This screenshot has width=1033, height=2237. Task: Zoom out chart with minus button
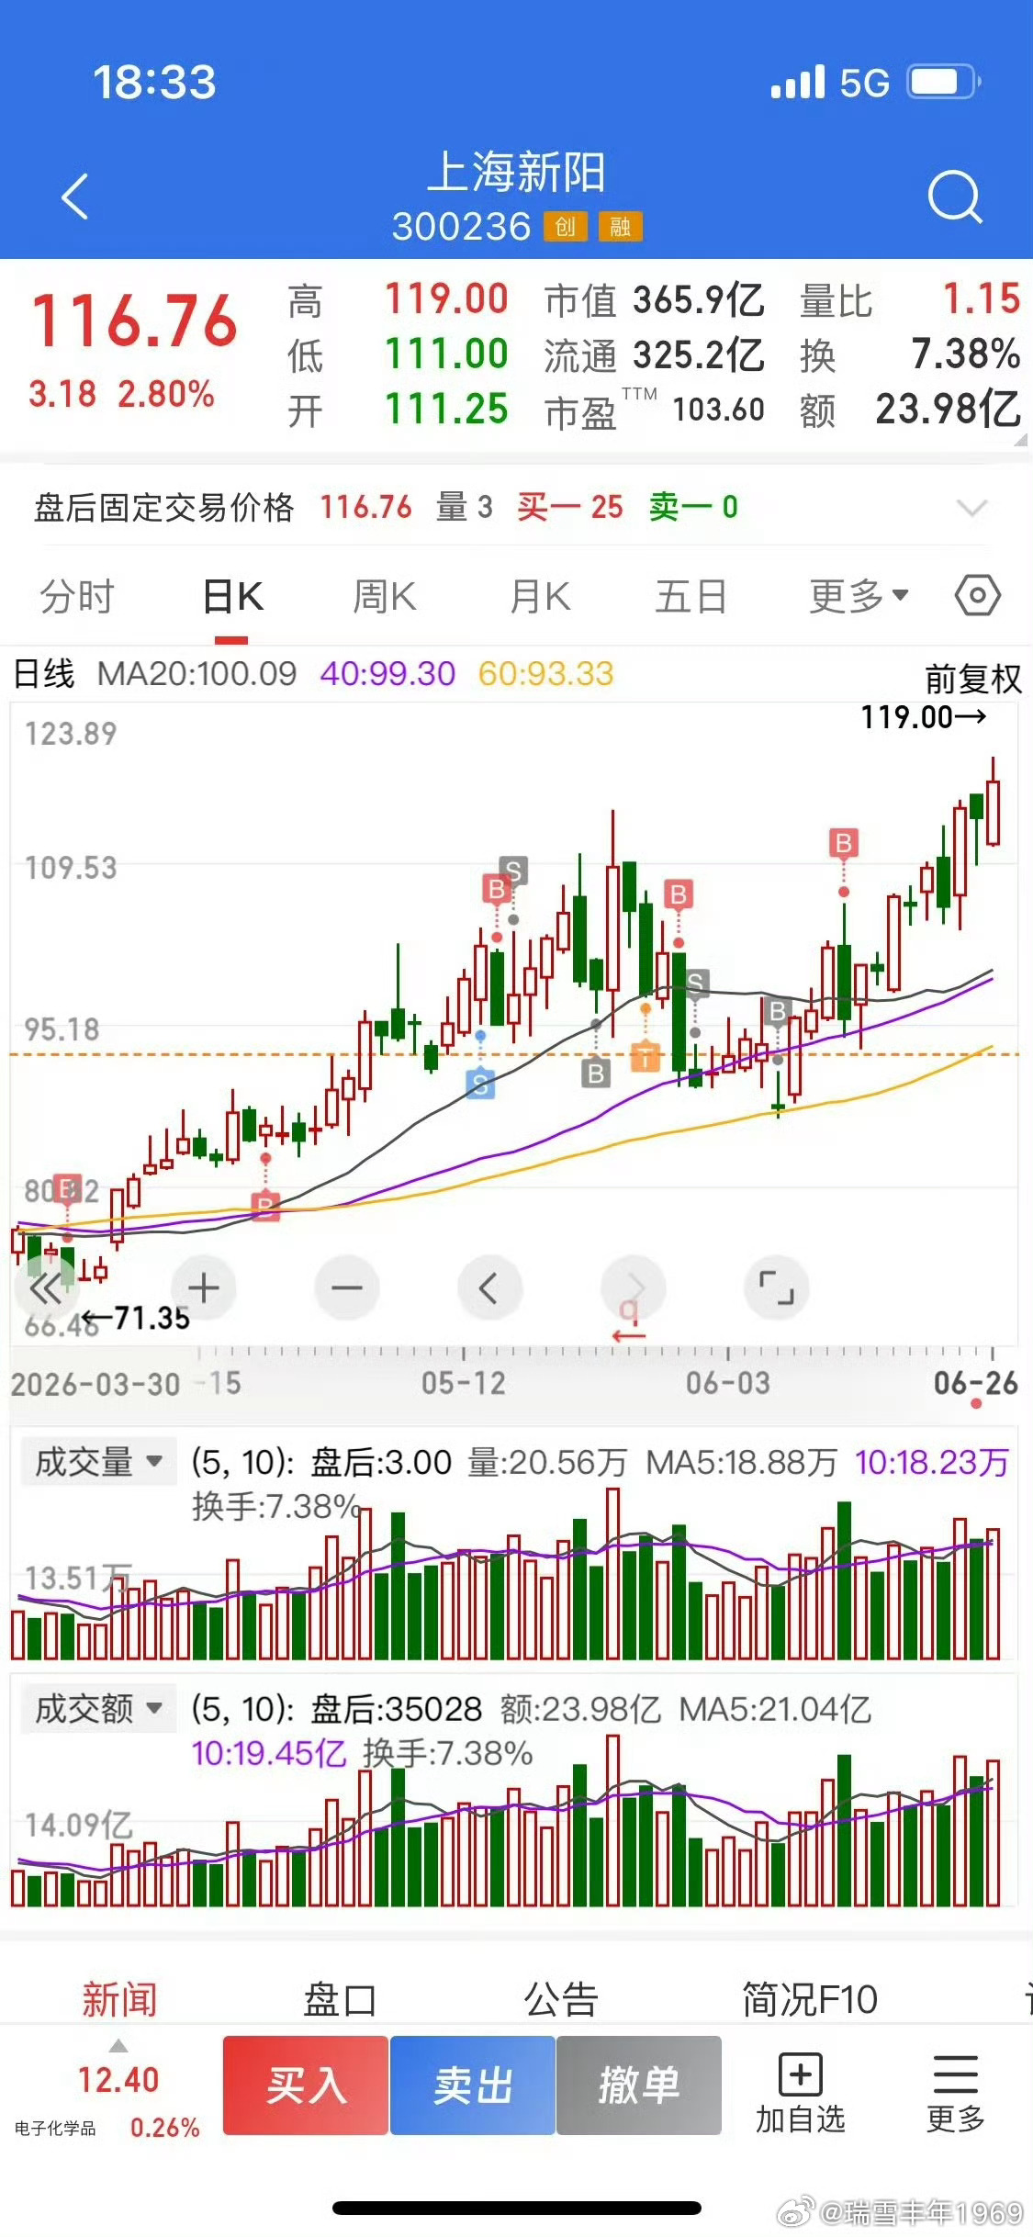coord(346,1287)
